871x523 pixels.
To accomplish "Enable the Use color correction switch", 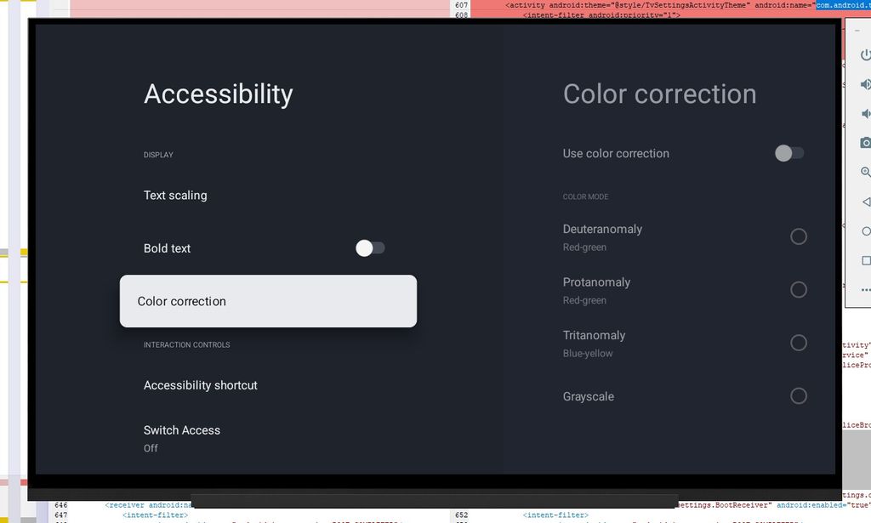I will (788, 153).
